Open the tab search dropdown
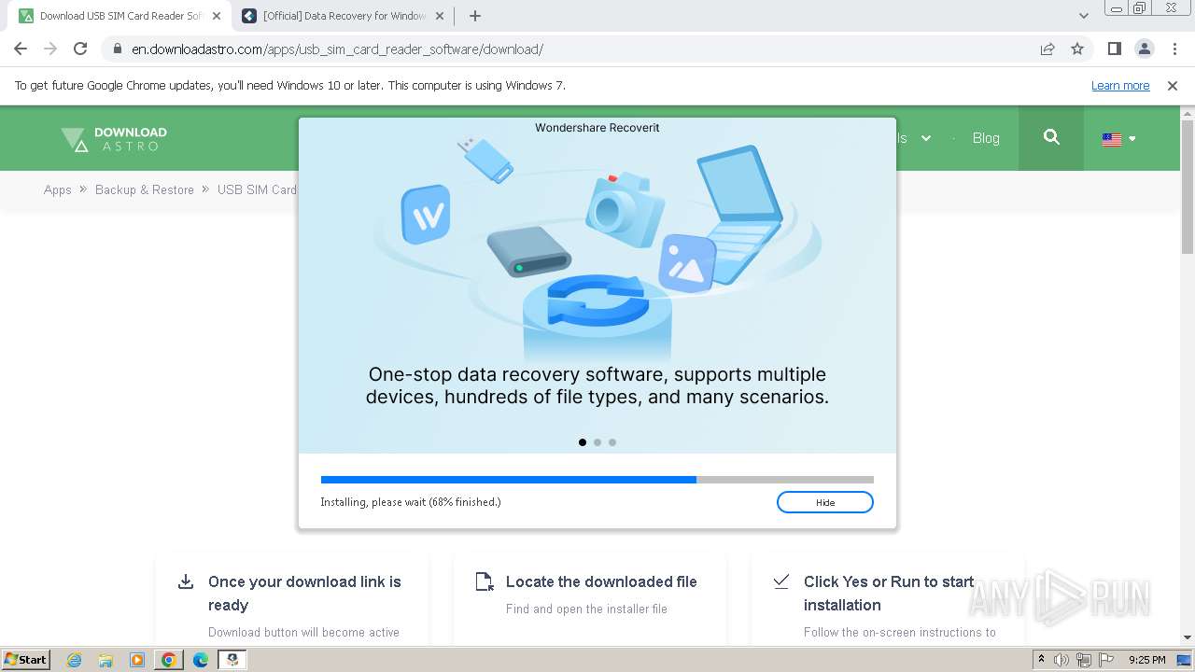This screenshot has height=672, width=1195. pos(1083,16)
